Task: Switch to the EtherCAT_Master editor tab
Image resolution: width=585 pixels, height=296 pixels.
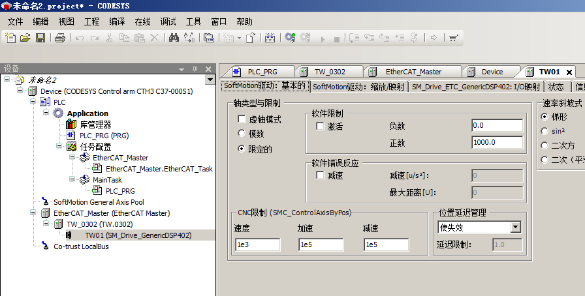Action: point(413,72)
